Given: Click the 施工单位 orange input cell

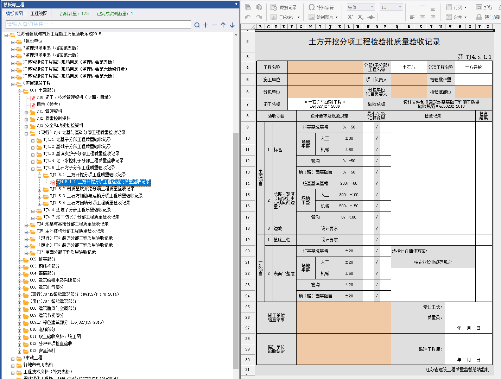Looking at the screenshot, I should coord(325,80).
